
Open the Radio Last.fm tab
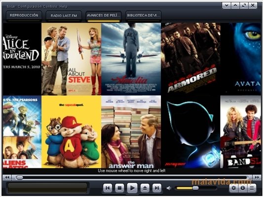(x=64, y=16)
